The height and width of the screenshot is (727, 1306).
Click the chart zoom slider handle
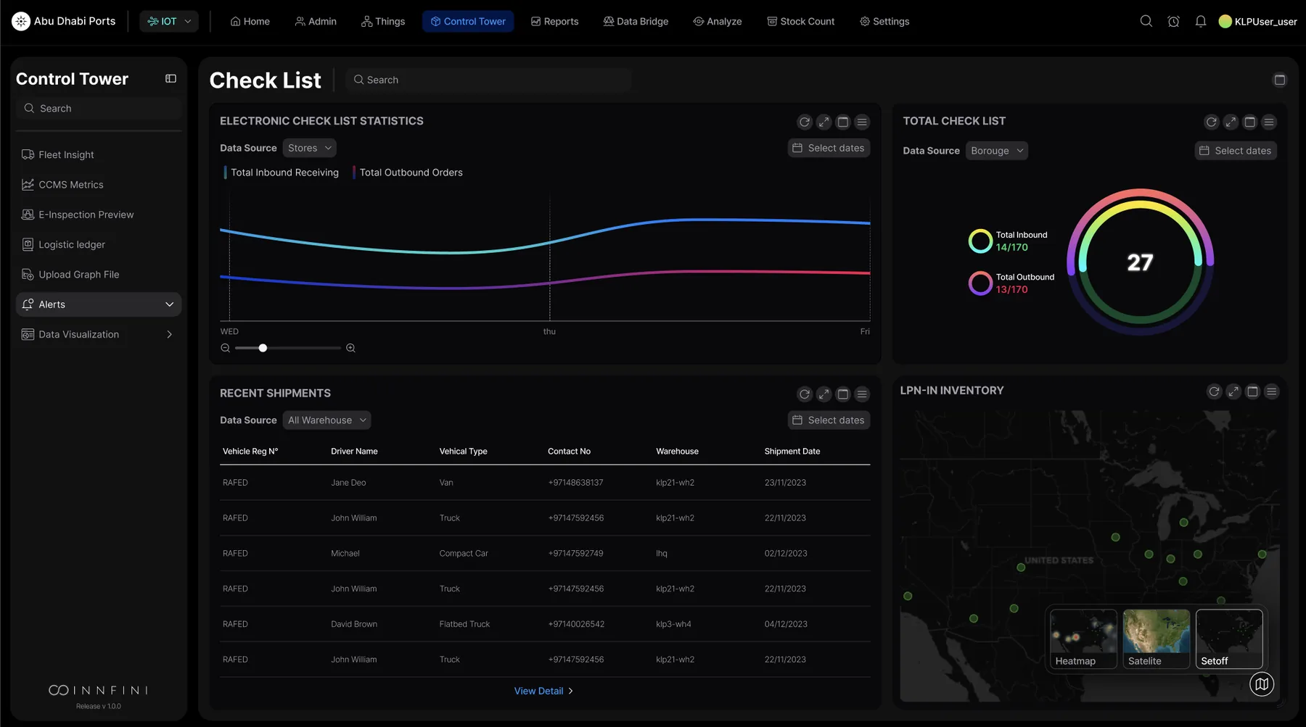pos(263,348)
